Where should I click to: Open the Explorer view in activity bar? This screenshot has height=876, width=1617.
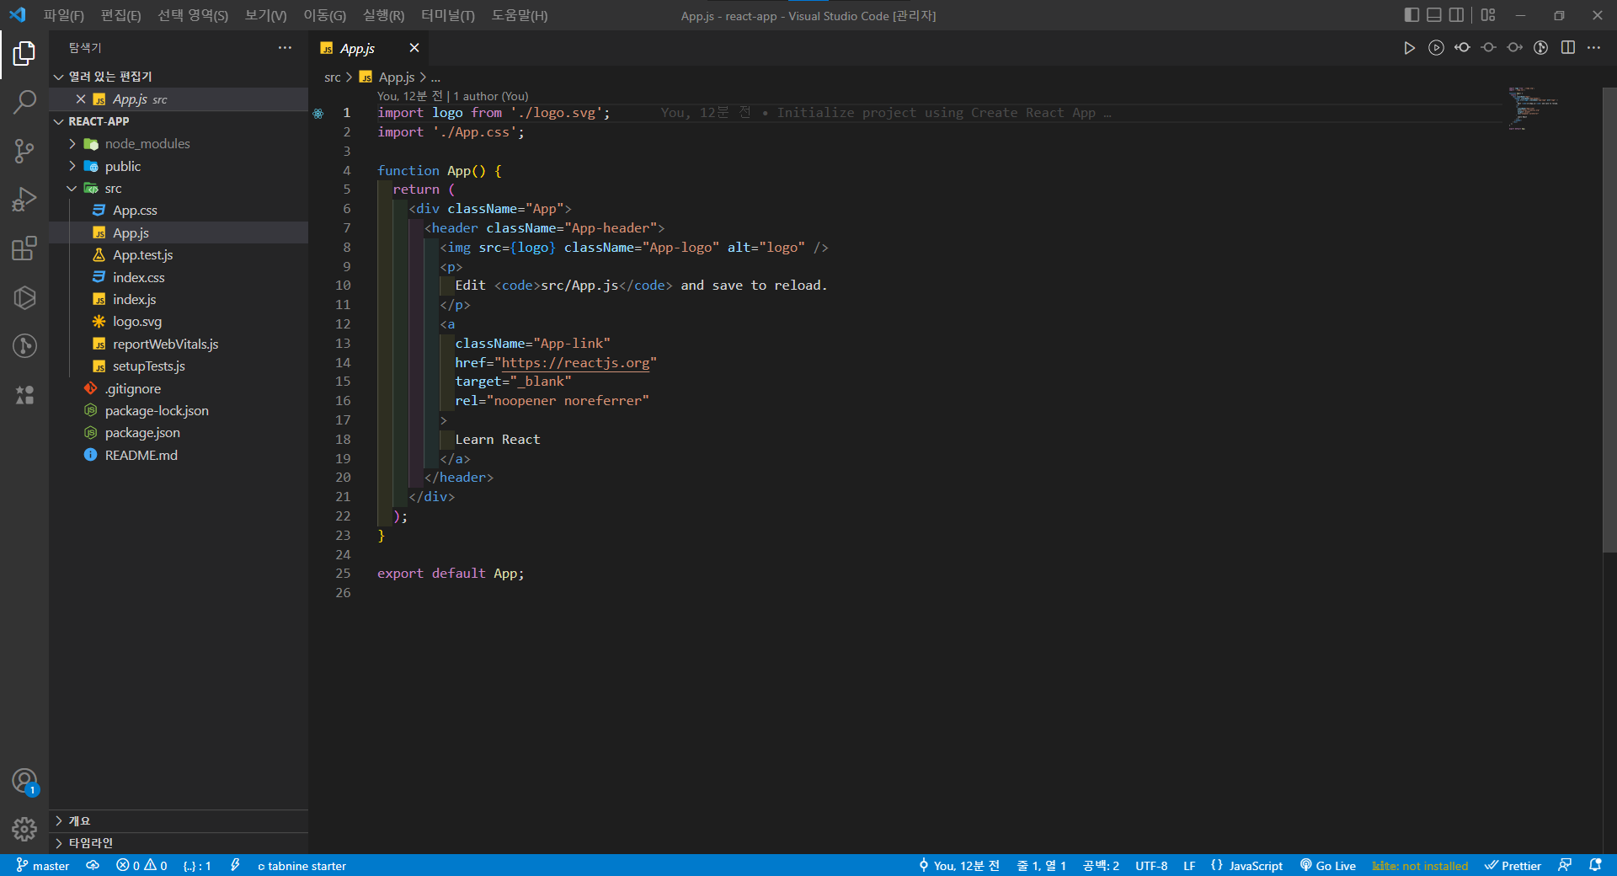pyautogui.click(x=24, y=54)
